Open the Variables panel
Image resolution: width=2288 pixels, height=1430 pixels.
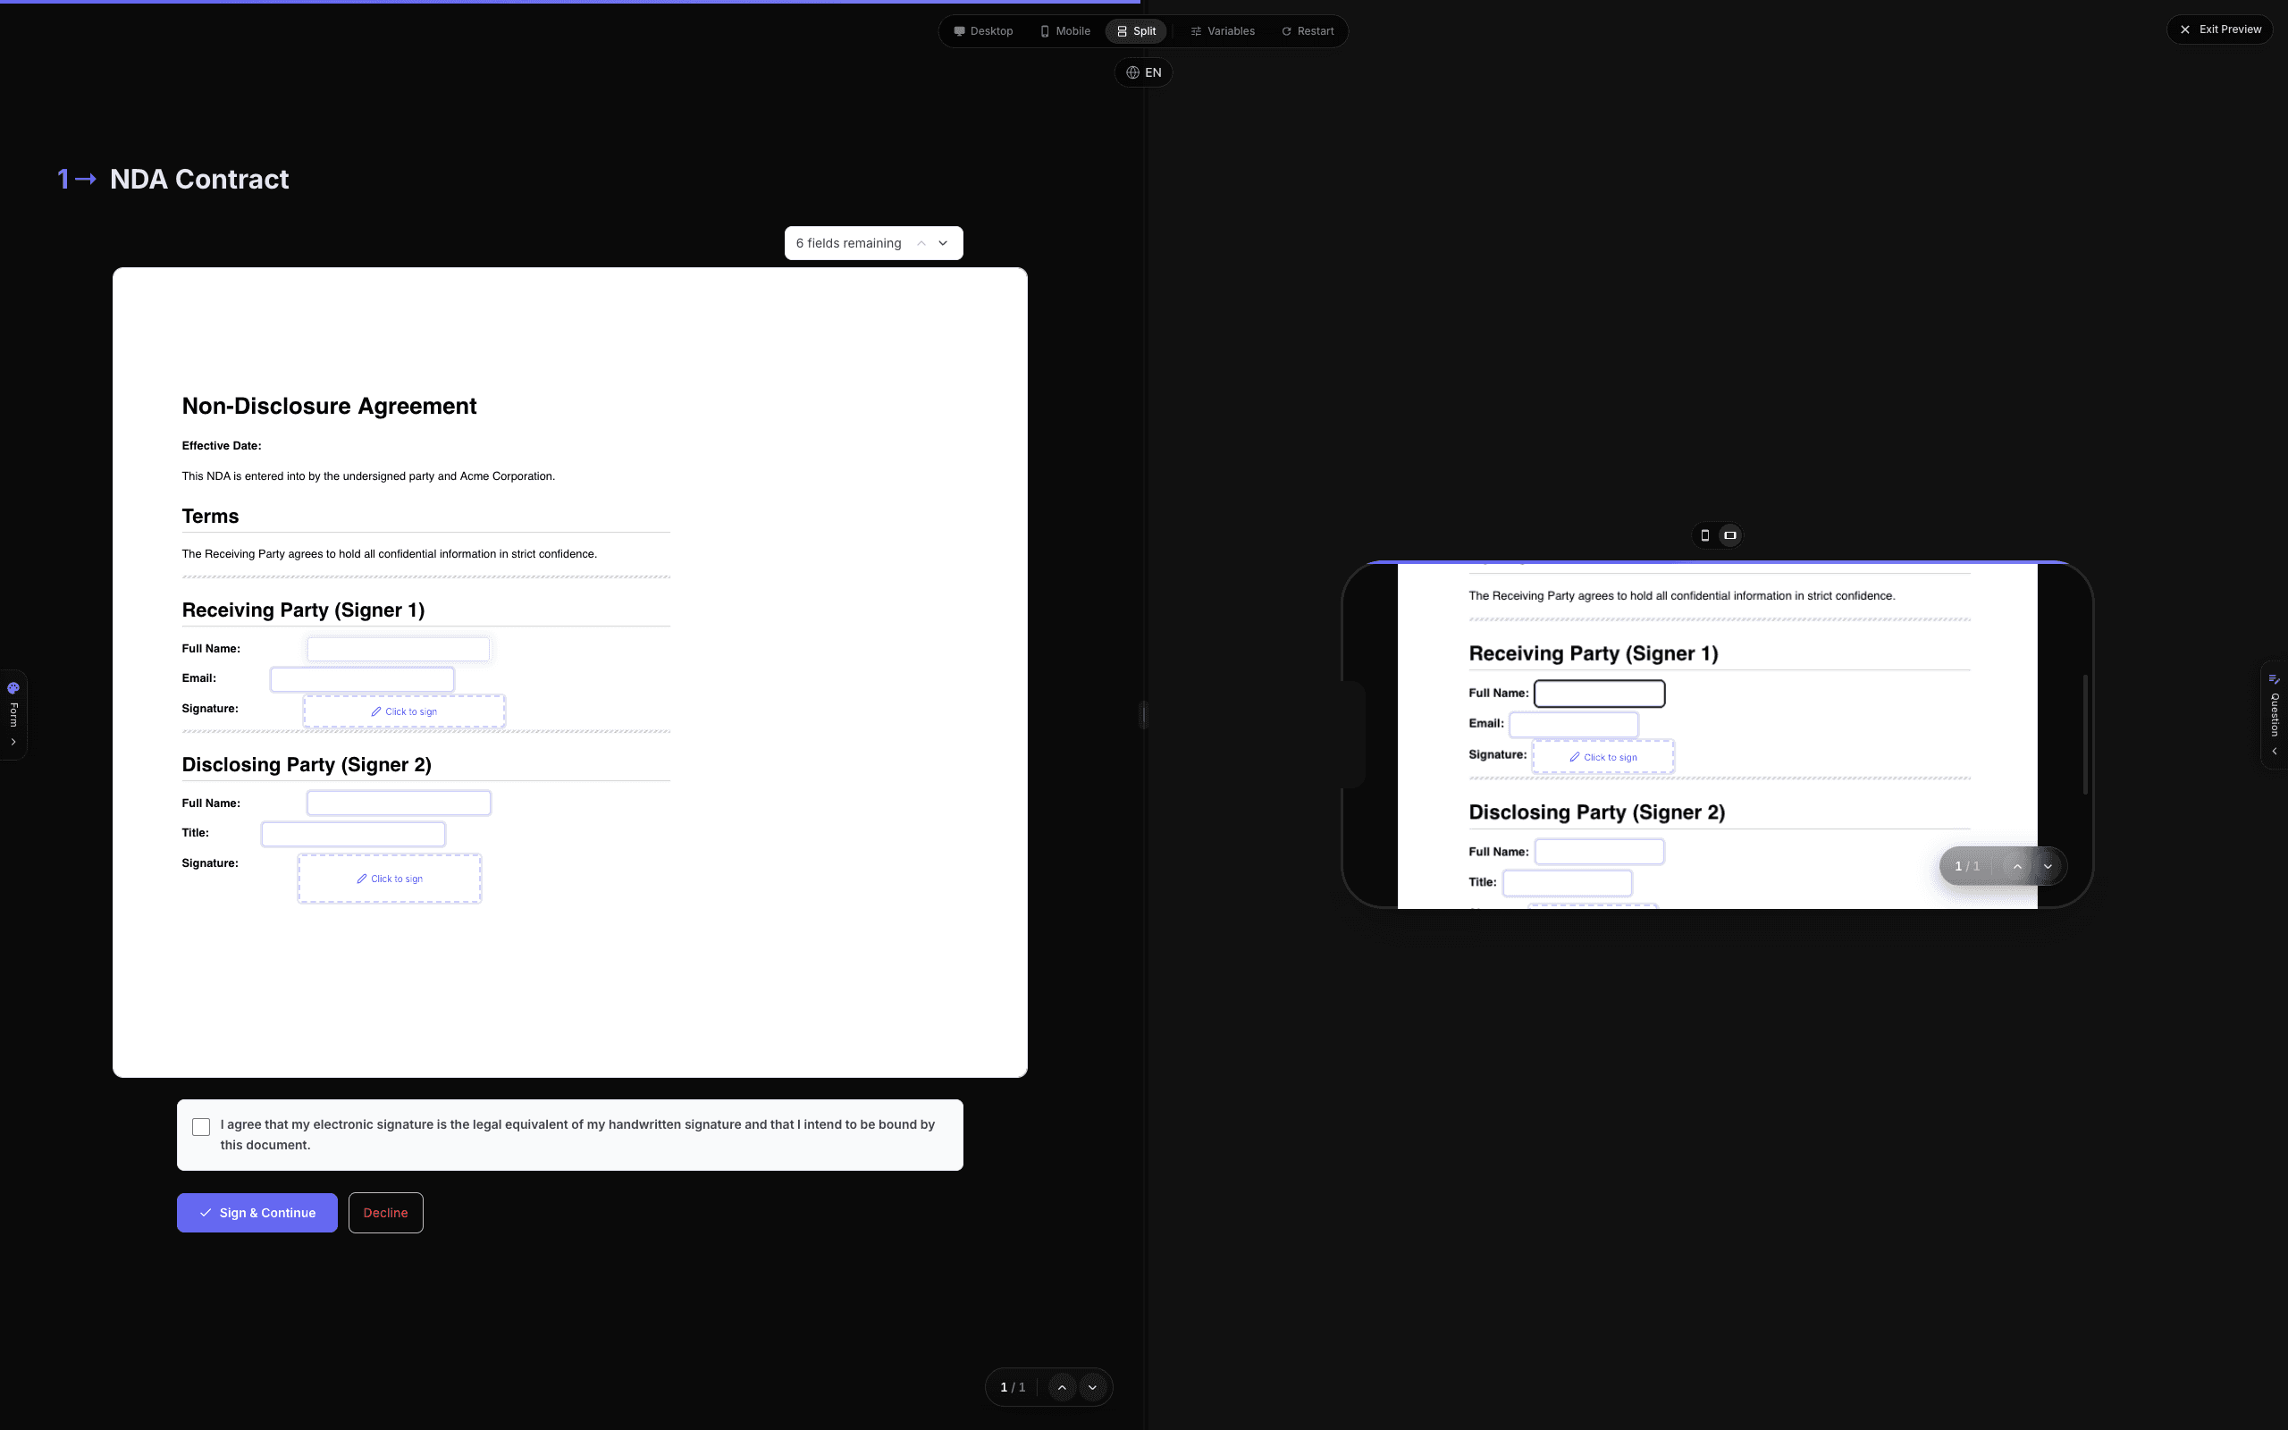[1223, 31]
